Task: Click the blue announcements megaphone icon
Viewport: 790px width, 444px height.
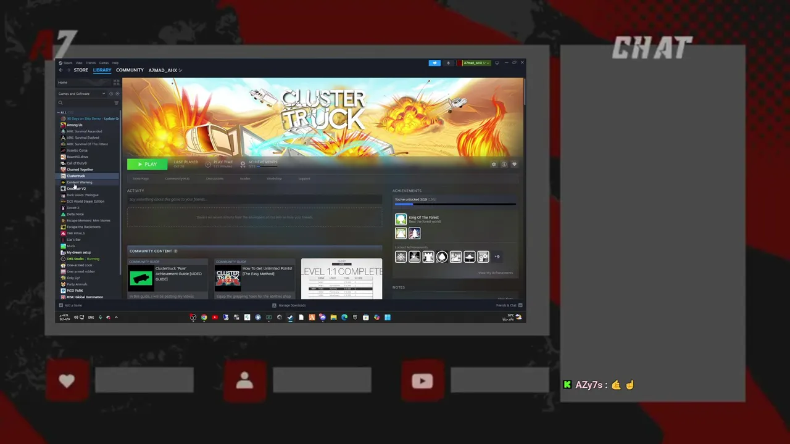Action: click(x=434, y=63)
